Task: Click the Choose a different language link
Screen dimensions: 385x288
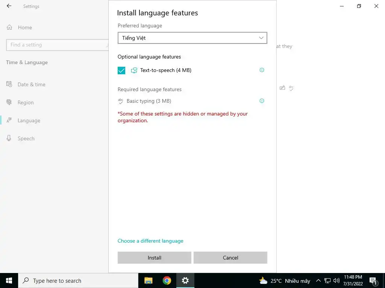Action: tap(150, 241)
